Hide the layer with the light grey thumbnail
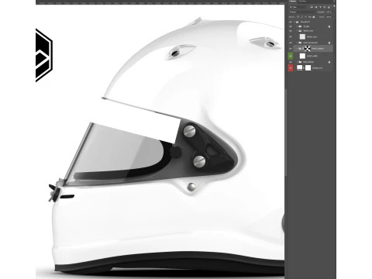The width and height of the screenshot is (372, 279). [x=291, y=36]
